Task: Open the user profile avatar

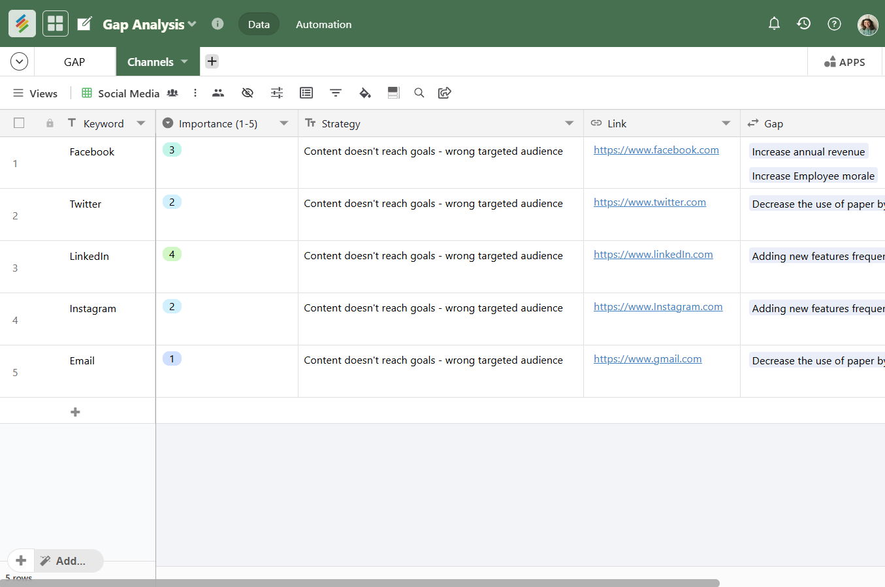Action: pos(867,24)
